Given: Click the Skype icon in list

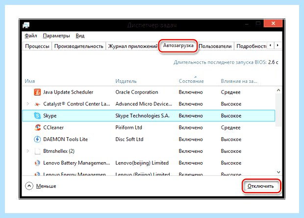Looking at the screenshot, I should (37, 116).
